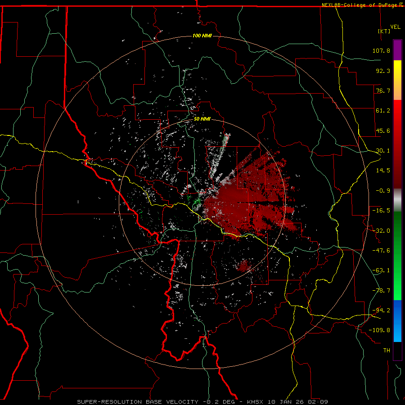Select the -94.2 scale value

(x=381, y=310)
